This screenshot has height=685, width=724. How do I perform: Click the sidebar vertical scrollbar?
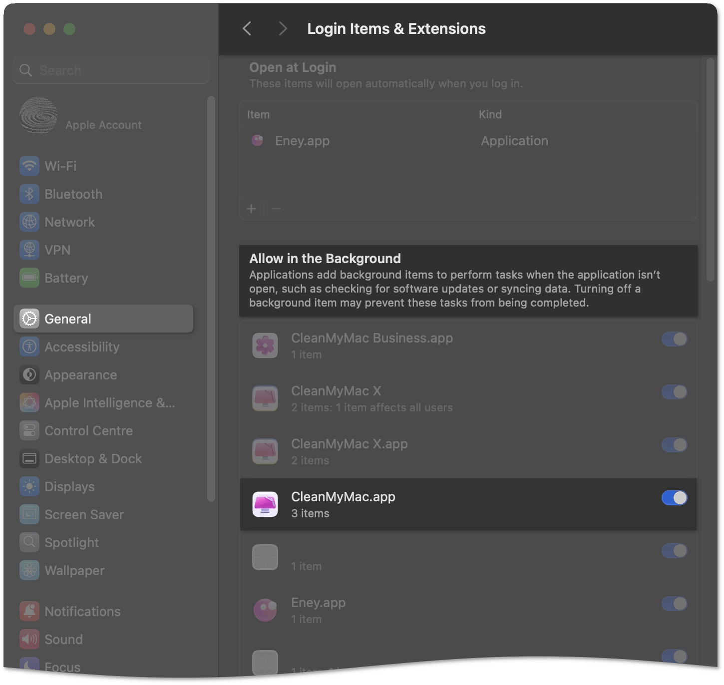pyautogui.click(x=211, y=299)
